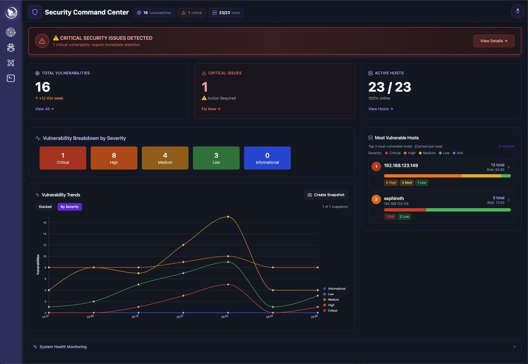Click View Details on the critical alert banner
Image resolution: width=528 pixels, height=364 pixels.
coord(494,40)
